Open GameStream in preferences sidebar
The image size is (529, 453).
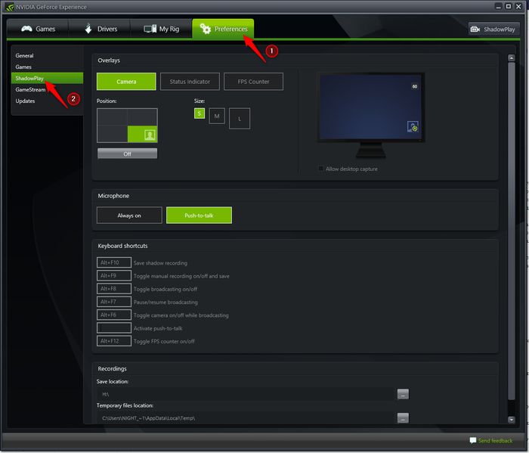pos(30,89)
